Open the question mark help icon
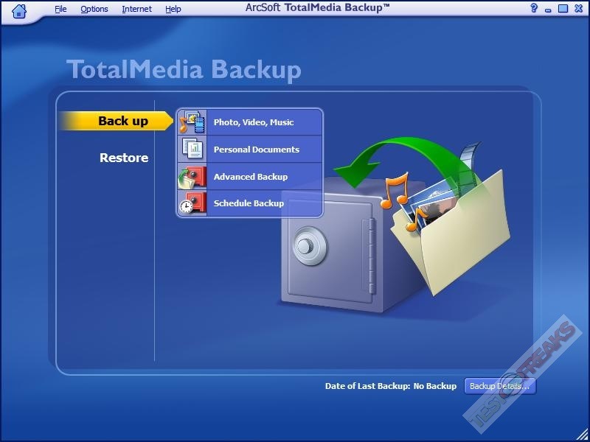 [x=534, y=8]
